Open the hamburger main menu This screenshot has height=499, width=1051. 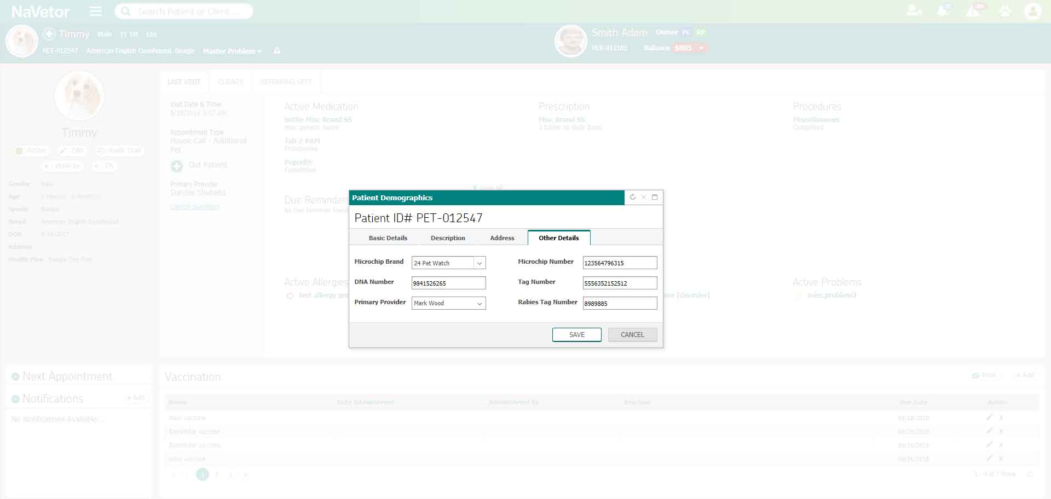96,11
